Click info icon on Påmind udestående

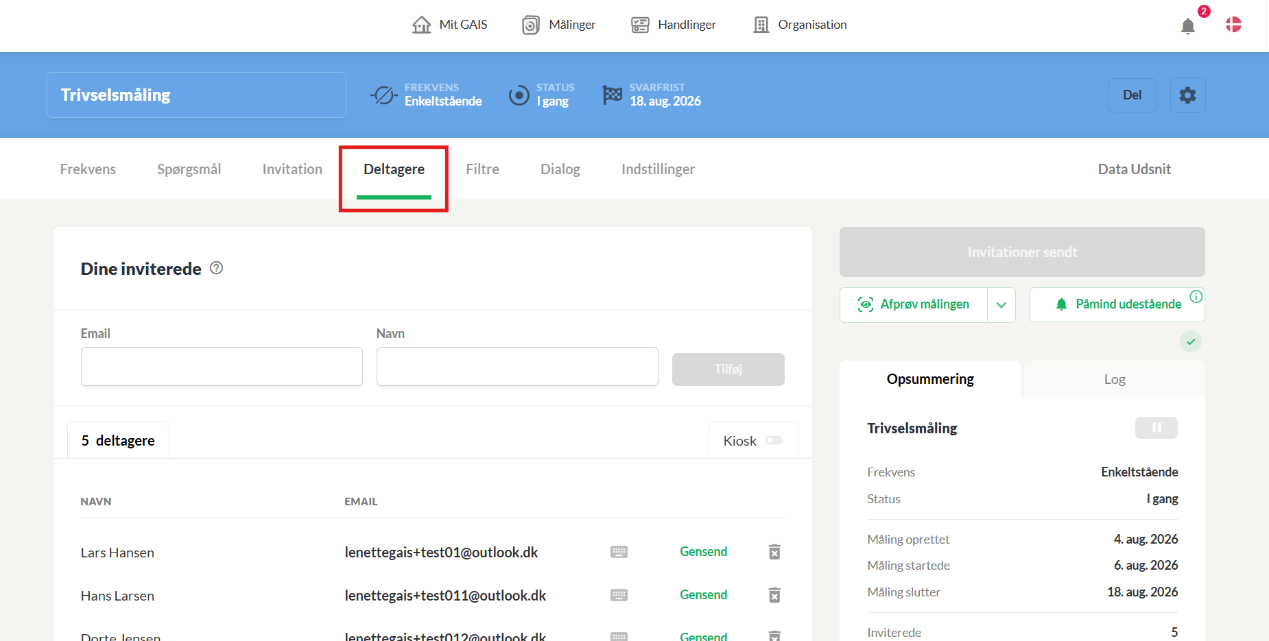pos(1196,296)
